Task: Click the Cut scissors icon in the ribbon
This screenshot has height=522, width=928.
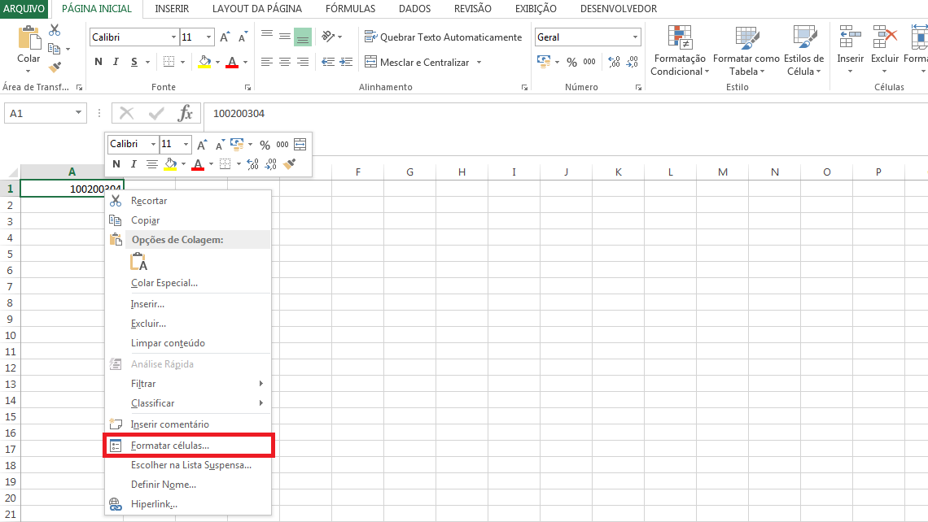Action: (55, 30)
